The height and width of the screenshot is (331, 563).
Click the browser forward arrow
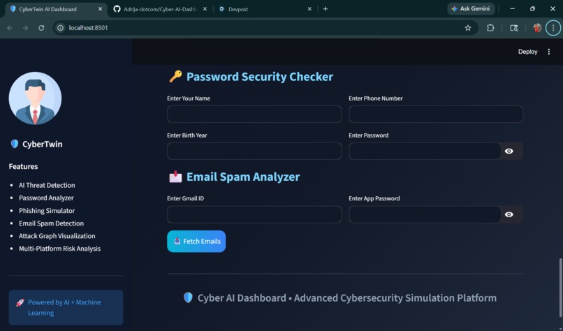coord(25,28)
